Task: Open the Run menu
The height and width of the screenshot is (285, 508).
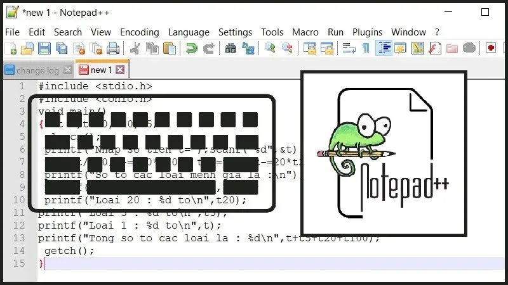Action: coord(335,32)
